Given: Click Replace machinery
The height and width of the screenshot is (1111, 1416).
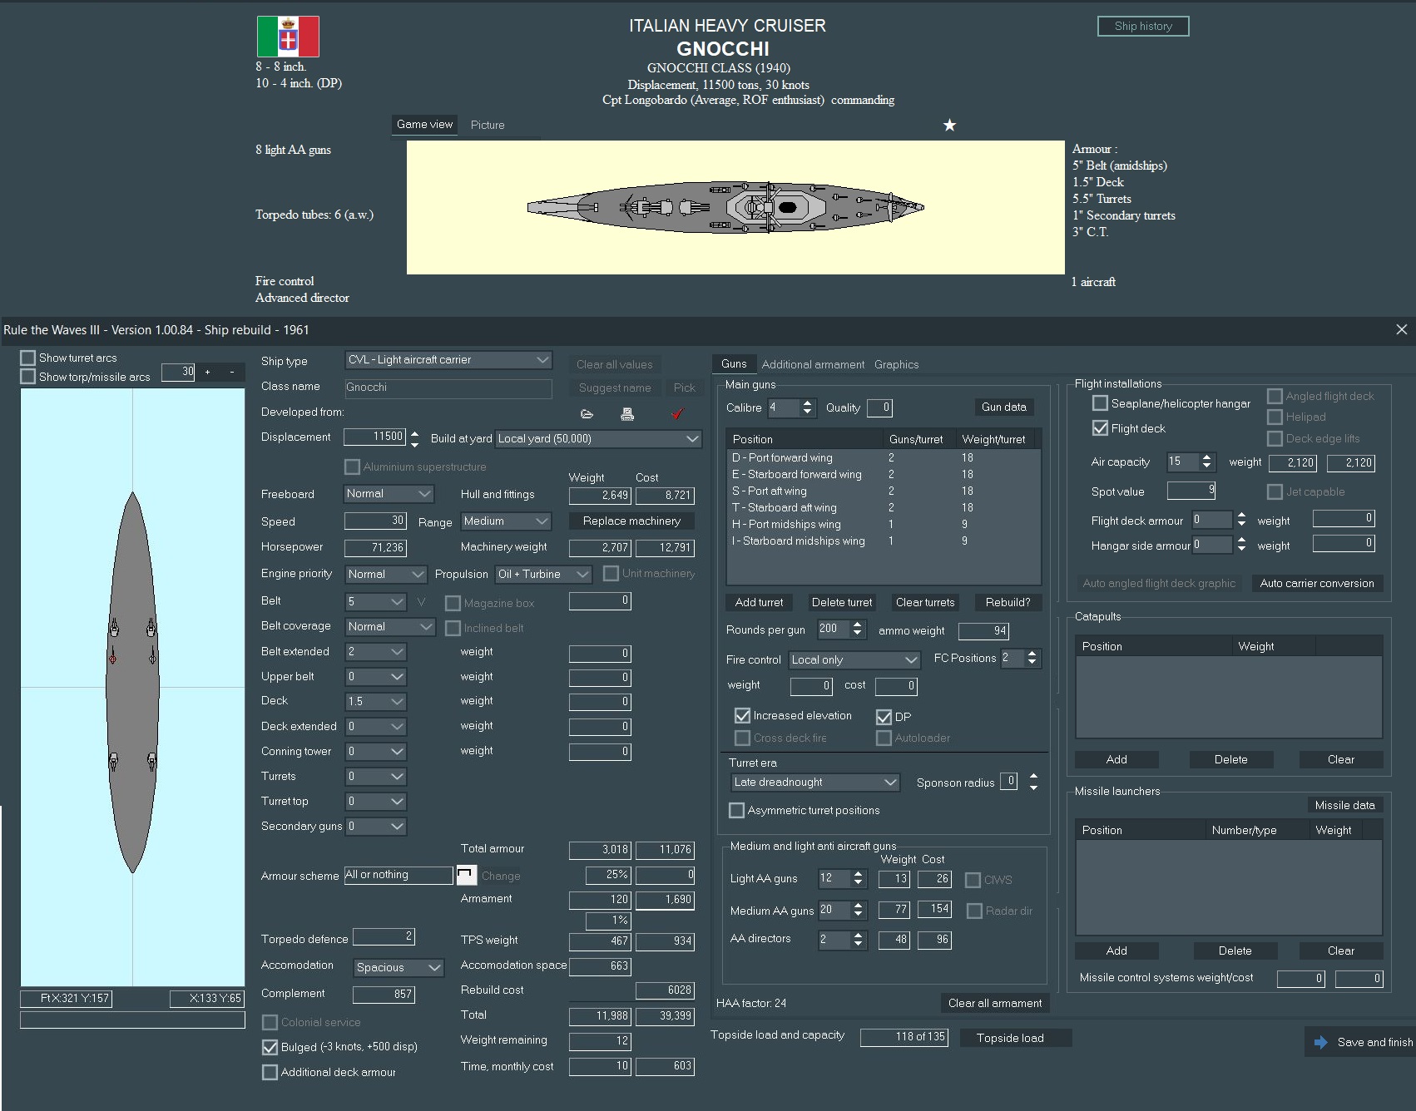Looking at the screenshot, I should click(x=631, y=521).
